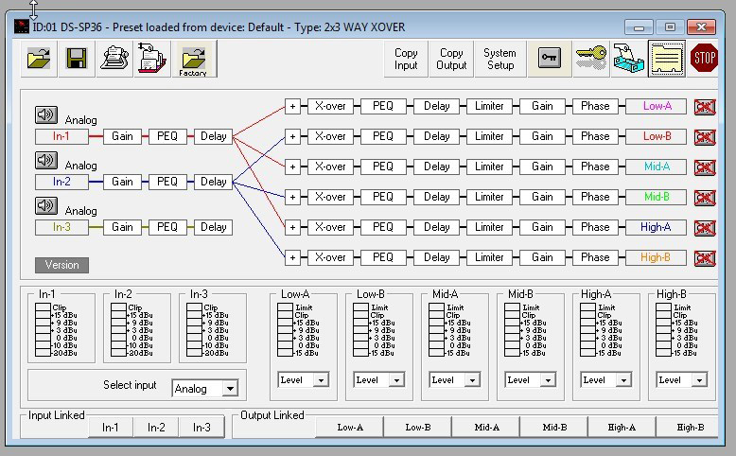Open System Setup from the toolbar
This screenshot has width=736, height=456.
point(499,59)
